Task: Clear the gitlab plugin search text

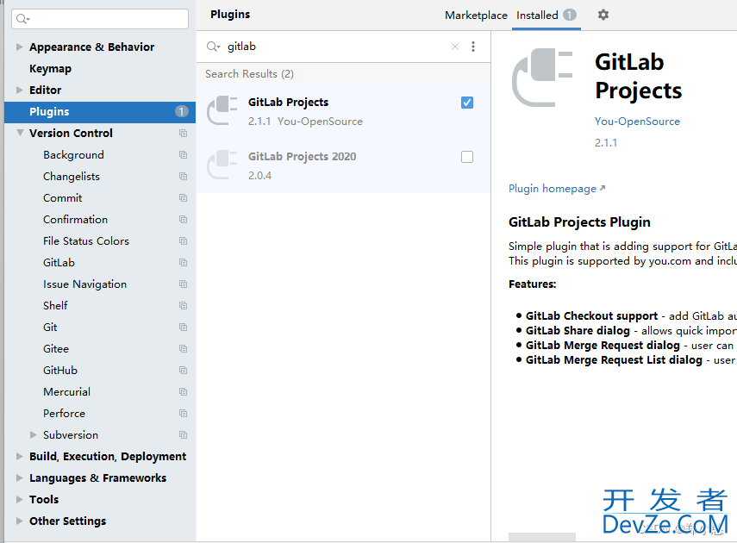Action: tap(455, 47)
